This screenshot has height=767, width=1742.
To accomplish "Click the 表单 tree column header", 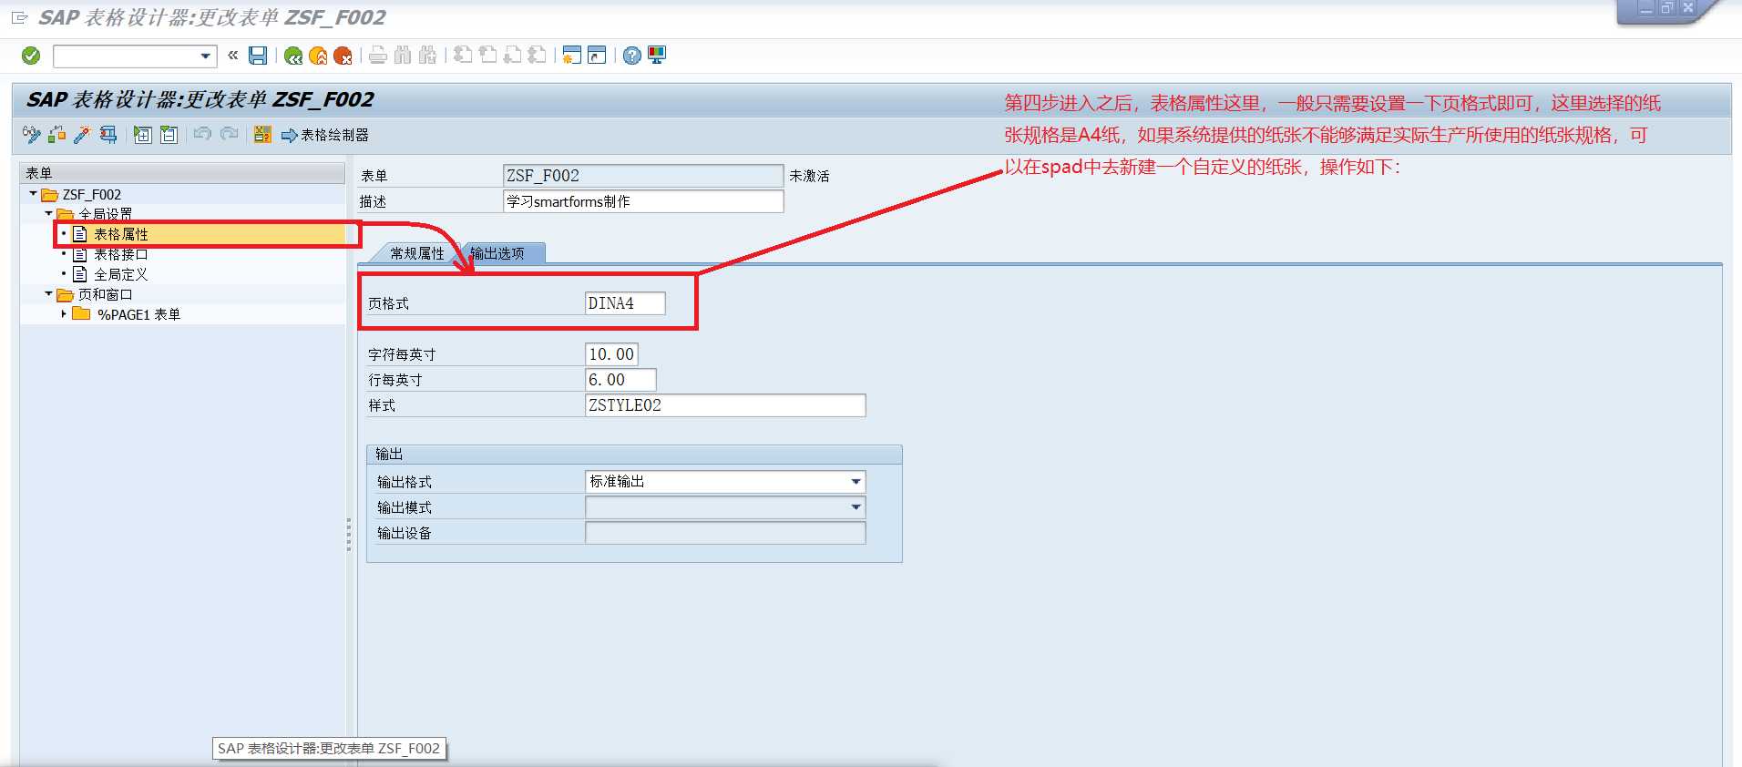I will click(x=182, y=172).
